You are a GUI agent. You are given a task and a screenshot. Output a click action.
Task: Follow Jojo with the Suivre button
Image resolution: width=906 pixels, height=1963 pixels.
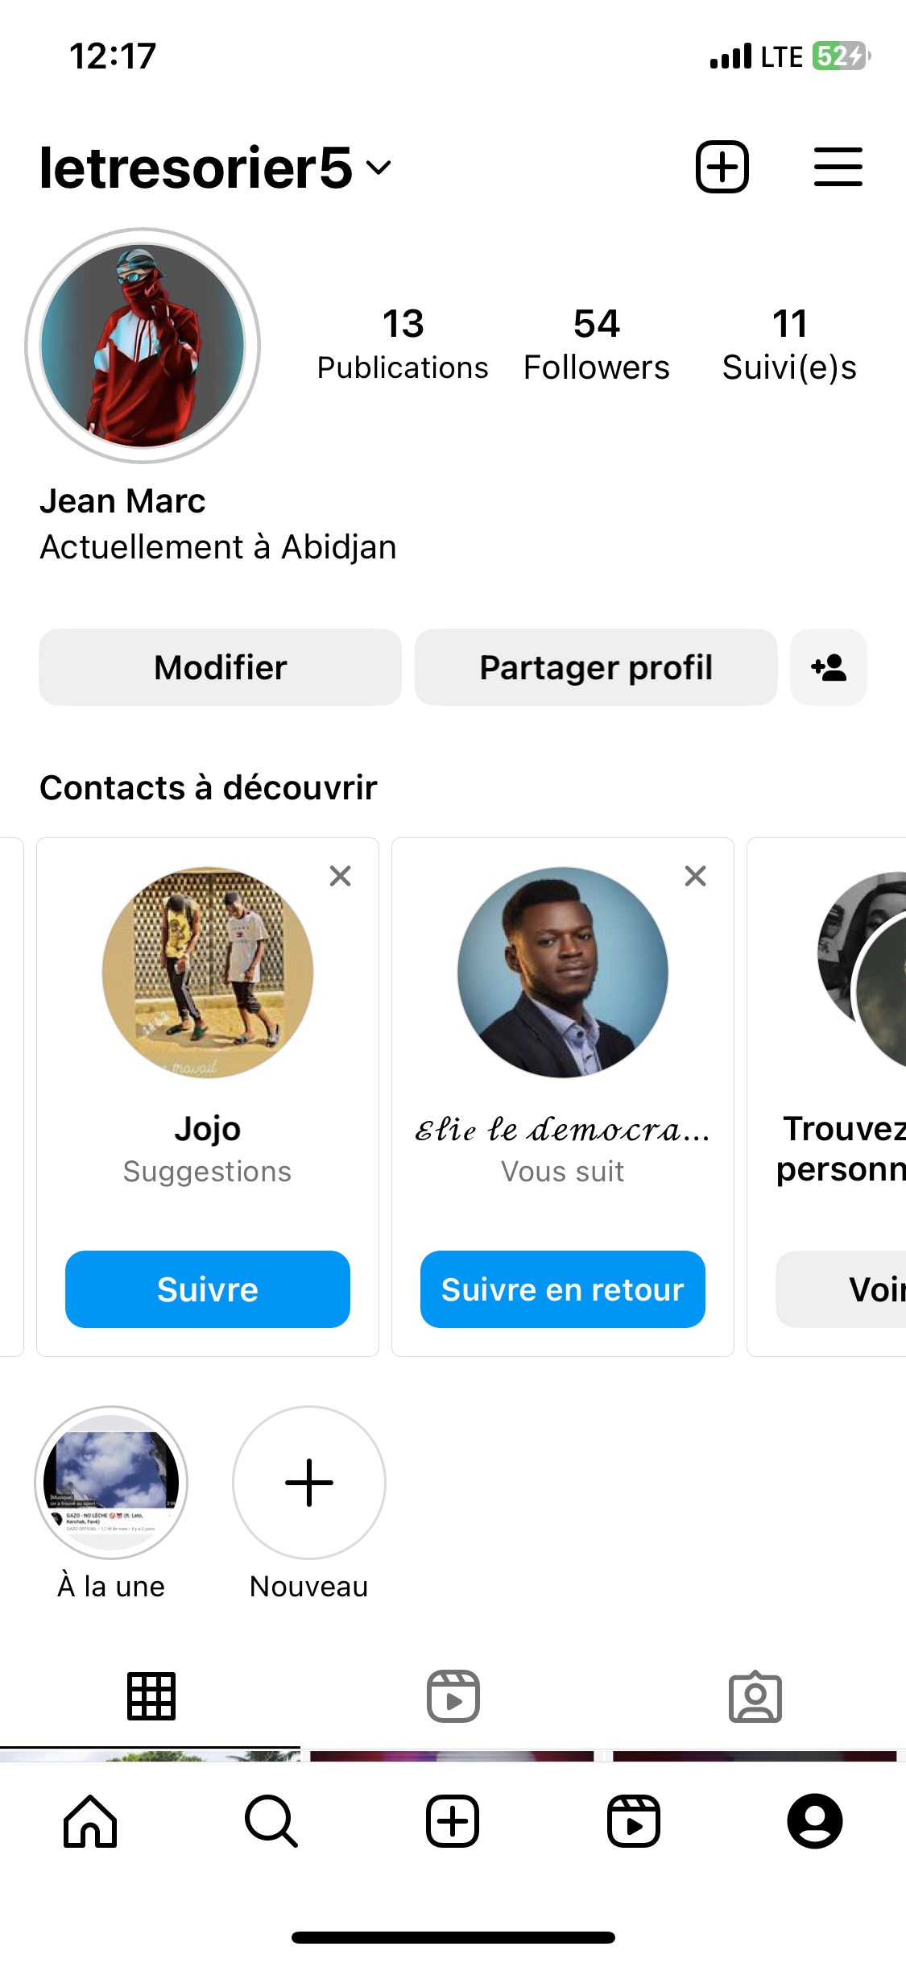[208, 1289]
